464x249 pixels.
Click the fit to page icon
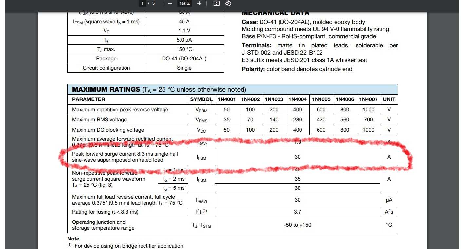[x=216, y=3]
